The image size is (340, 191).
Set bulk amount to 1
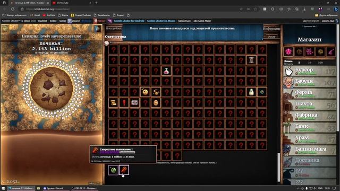299,63
